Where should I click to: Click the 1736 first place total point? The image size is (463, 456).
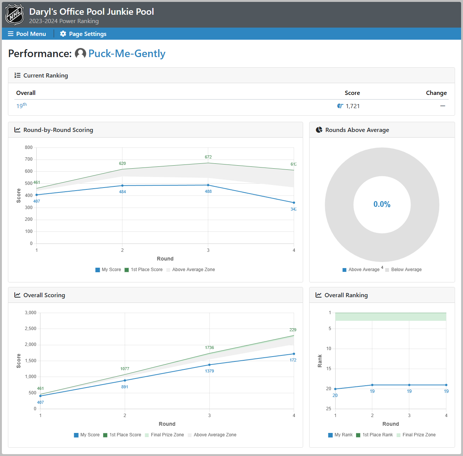[209, 354]
